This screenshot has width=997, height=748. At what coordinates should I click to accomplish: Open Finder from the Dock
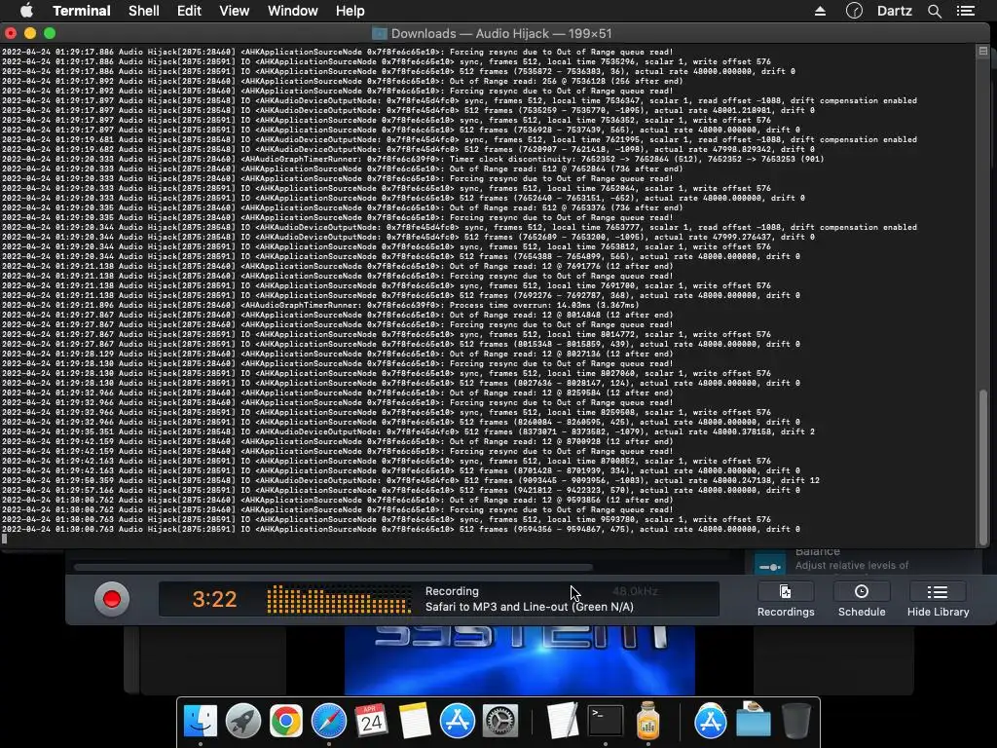(201, 722)
